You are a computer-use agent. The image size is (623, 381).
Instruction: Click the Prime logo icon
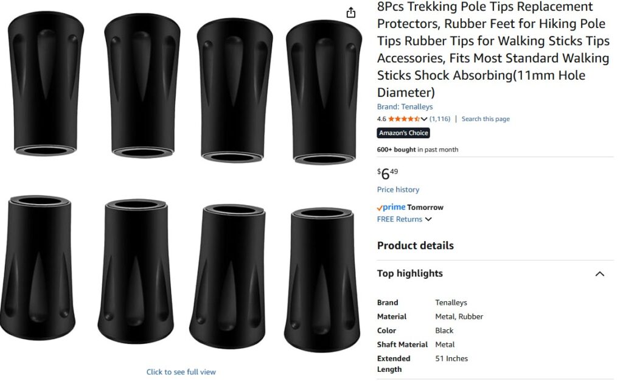[x=391, y=207]
